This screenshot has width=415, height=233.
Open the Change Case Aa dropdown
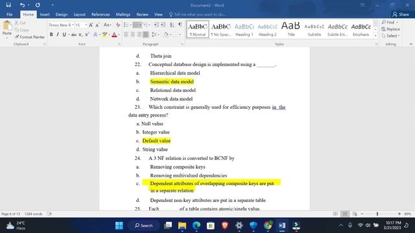point(107,25)
